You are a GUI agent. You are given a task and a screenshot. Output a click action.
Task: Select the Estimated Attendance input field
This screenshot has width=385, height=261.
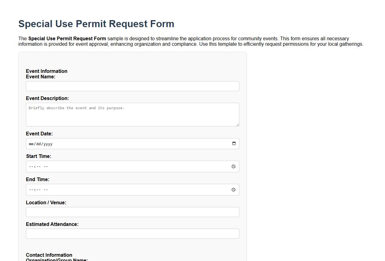coord(132,234)
